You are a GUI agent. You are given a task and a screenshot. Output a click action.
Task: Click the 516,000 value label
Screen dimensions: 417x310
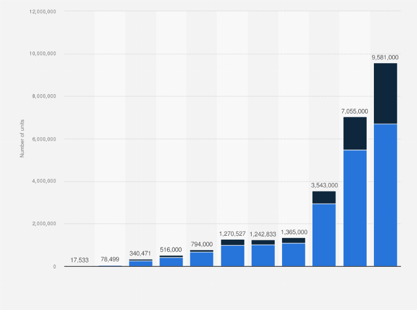click(171, 250)
